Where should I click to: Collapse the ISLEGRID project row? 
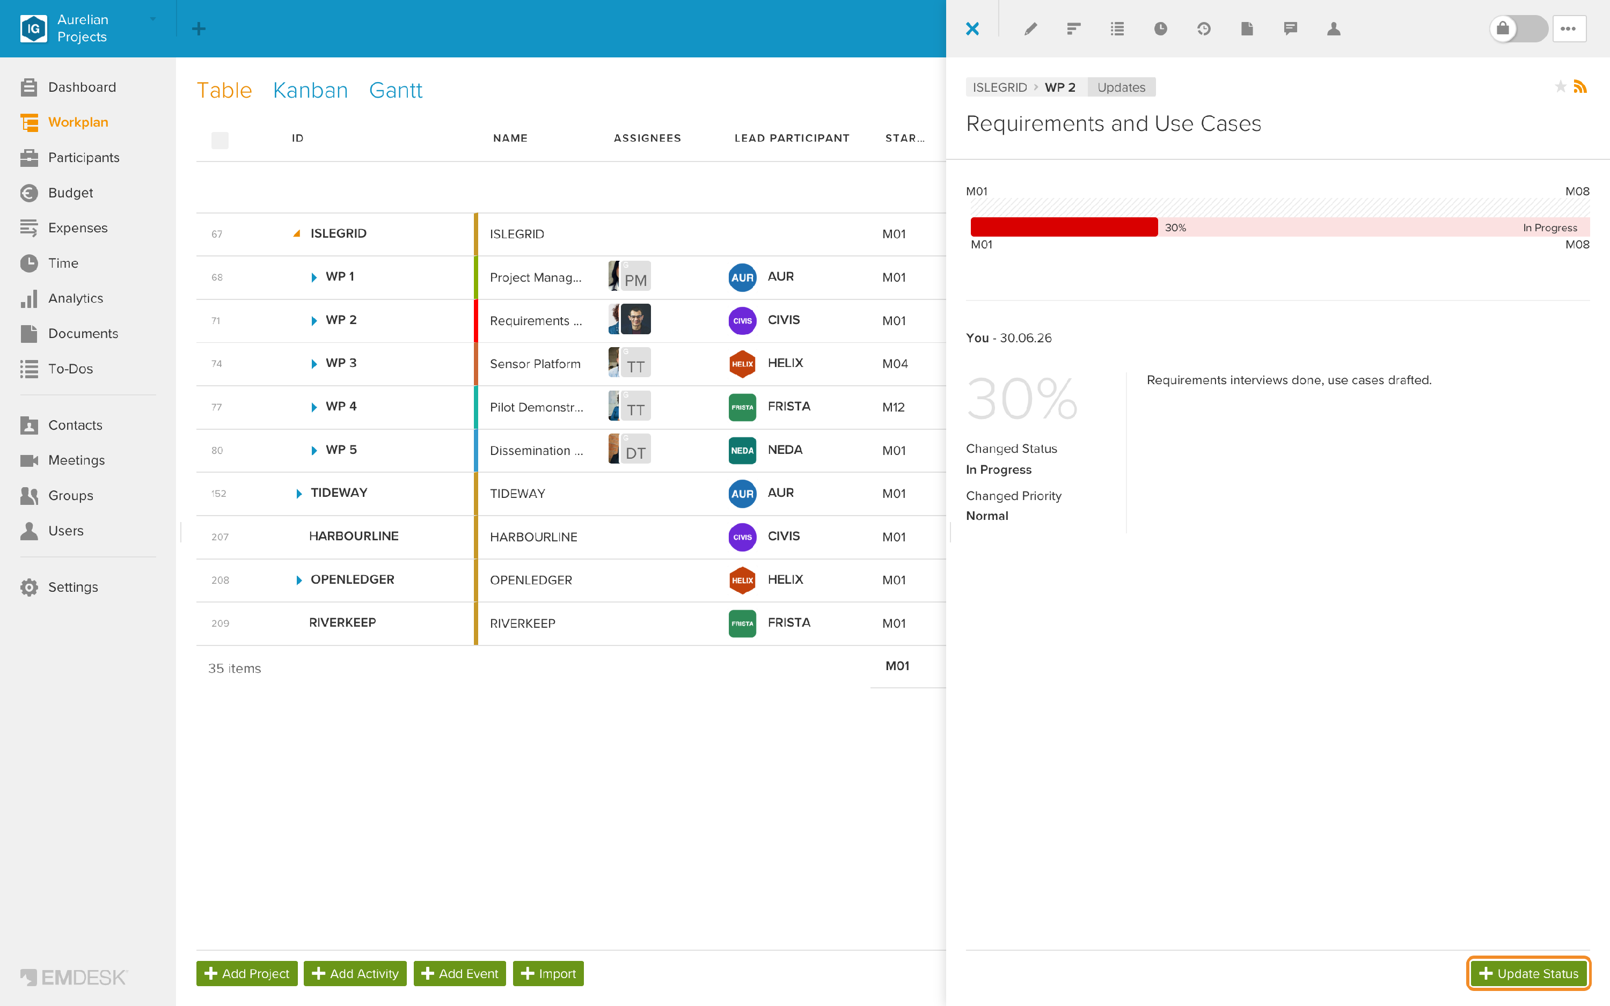click(x=297, y=233)
